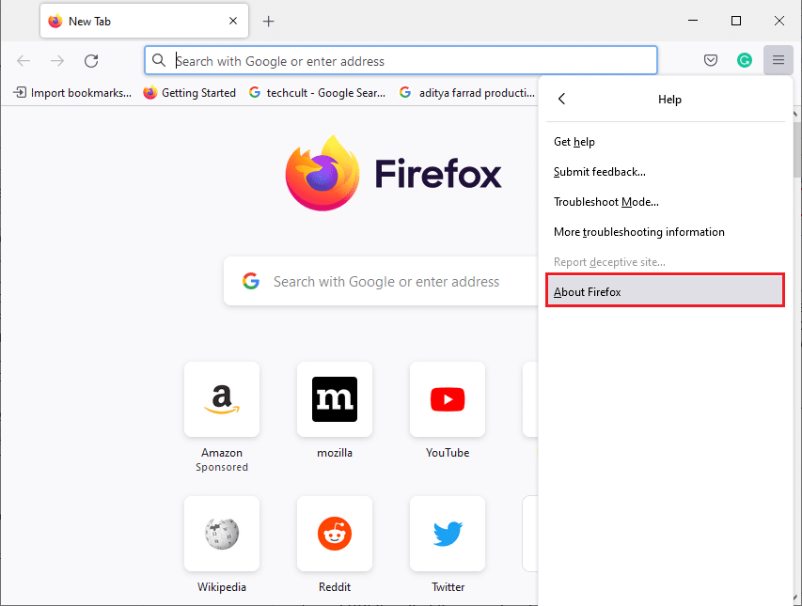The width and height of the screenshot is (802, 606).
Task: Click the back navigation arrow
Action: 24,61
